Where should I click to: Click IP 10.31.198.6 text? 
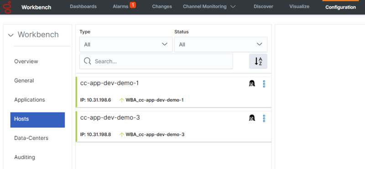pyautogui.click(x=95, y=100)
